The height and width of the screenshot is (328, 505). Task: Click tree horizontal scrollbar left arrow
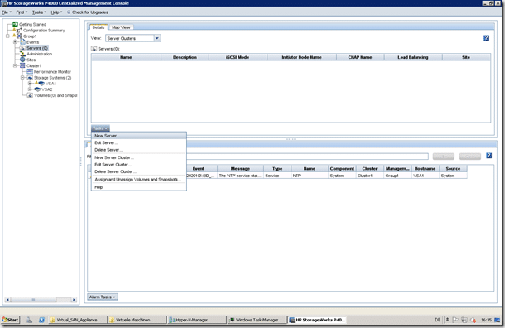coord(8,300)
